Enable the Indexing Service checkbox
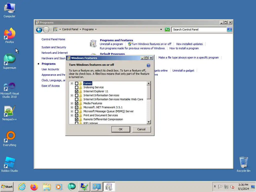256x192 pixels. point(76,87)
